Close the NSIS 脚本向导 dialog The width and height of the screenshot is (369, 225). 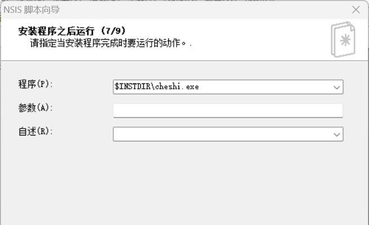[356, 10]
